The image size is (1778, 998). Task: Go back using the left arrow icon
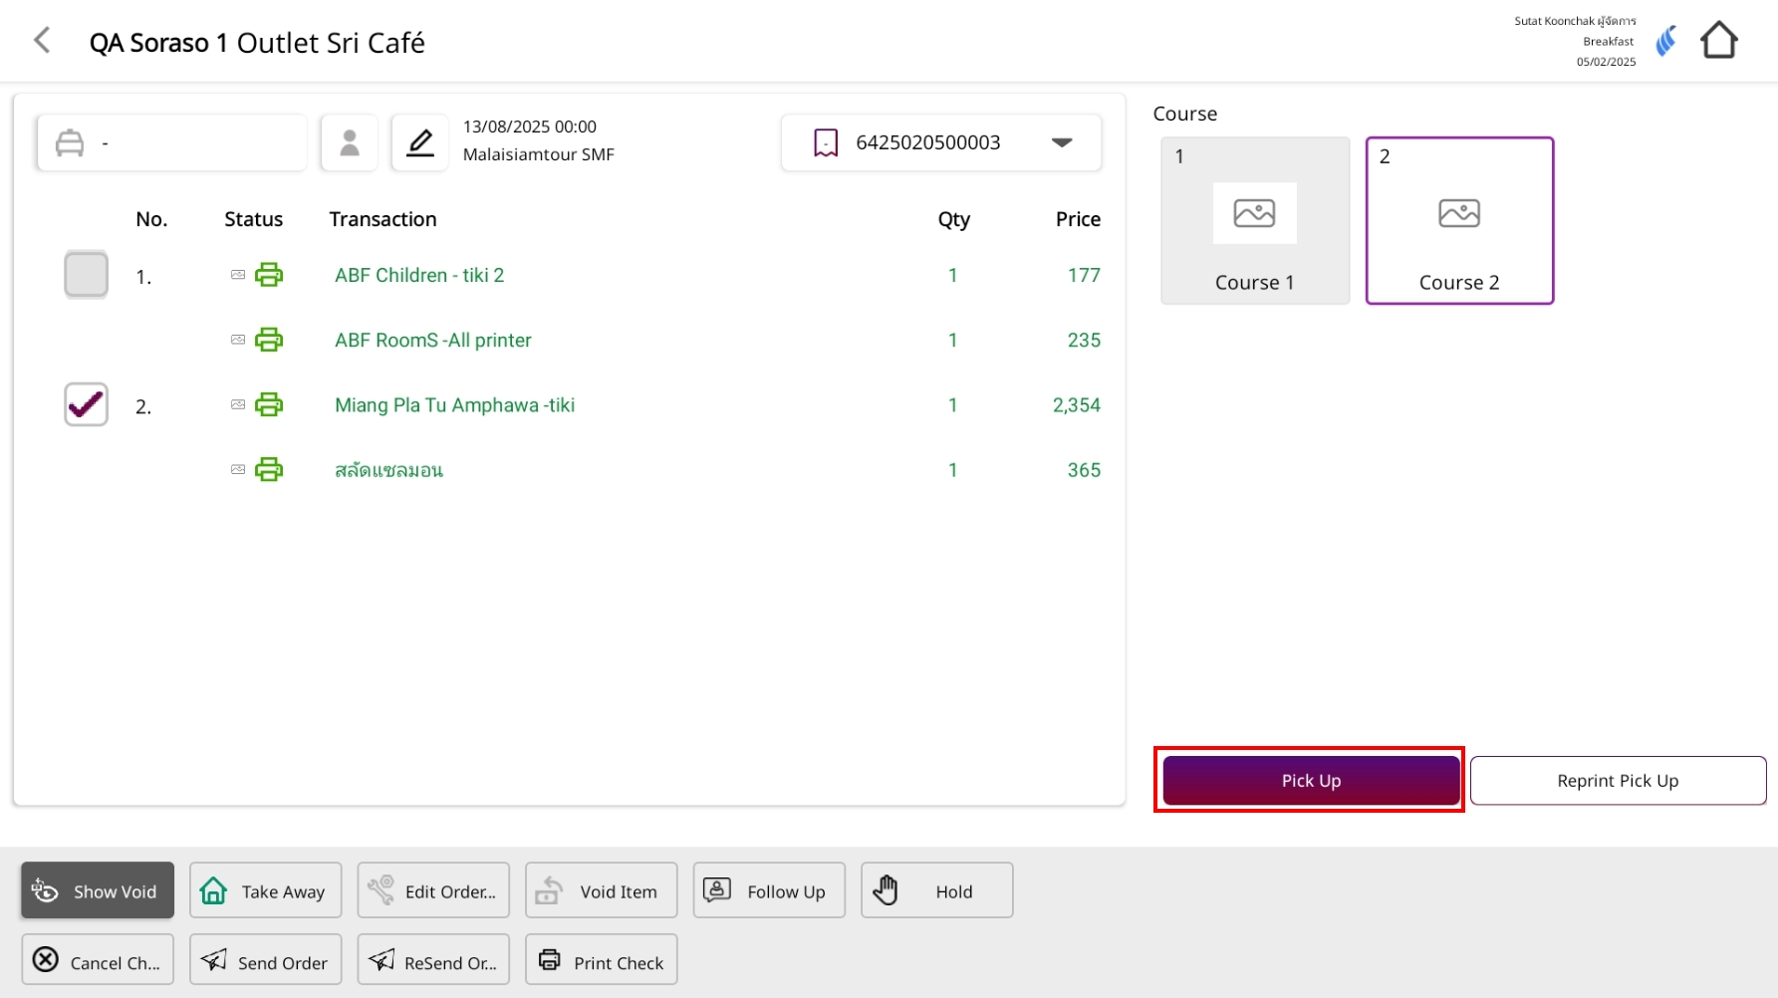coord(42,41)
